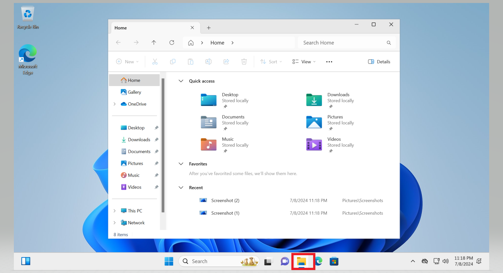Open the View dropdown menu

(x=304, y=62)
